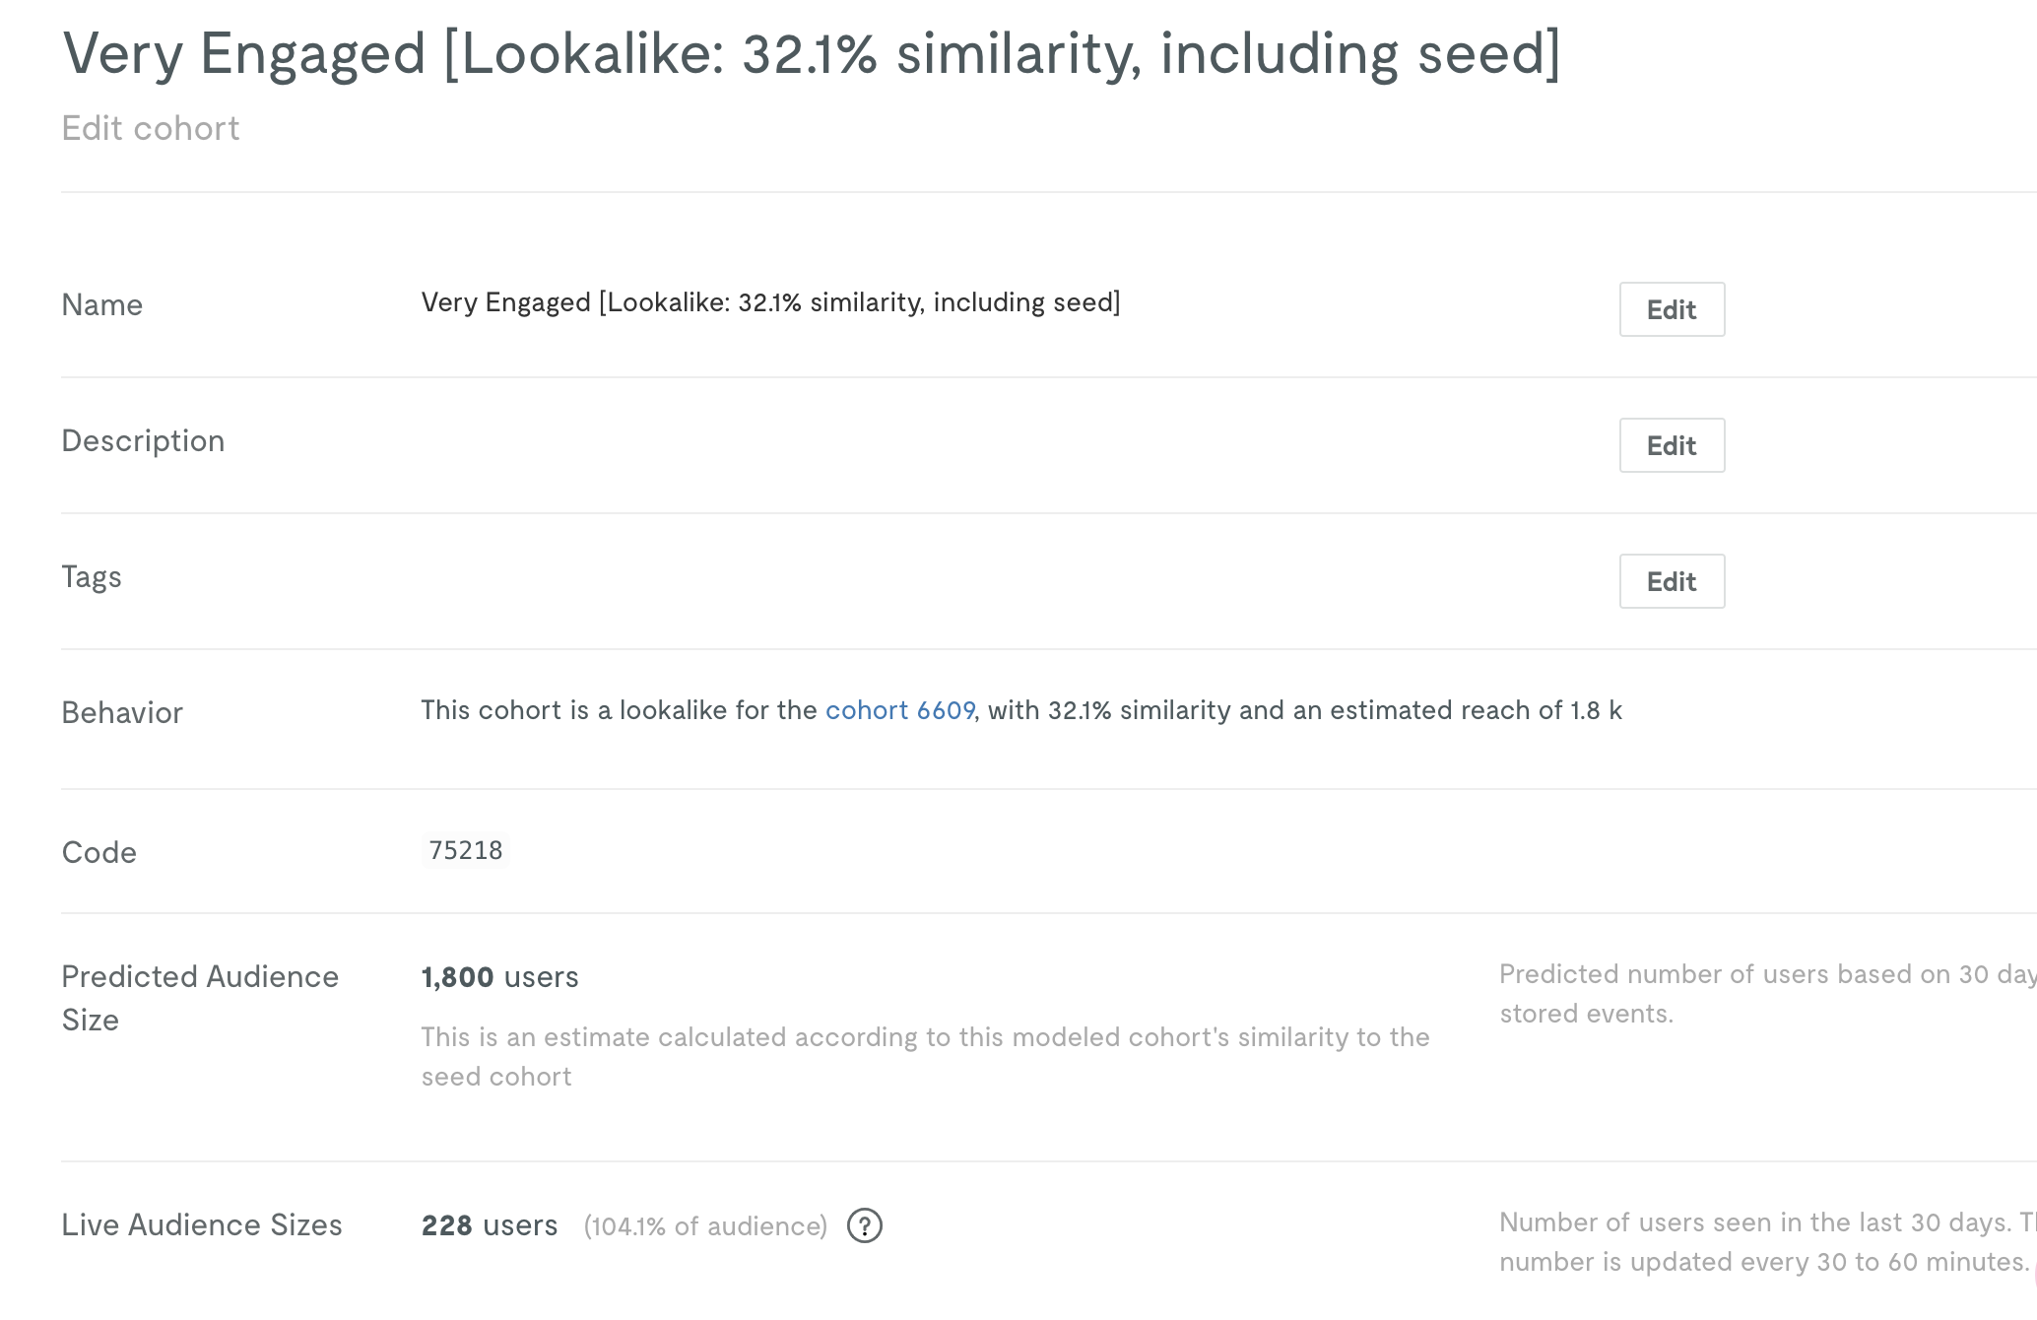Edit the cohort Name field
The height and width of the screenshot is (1320, 2037).
[1672, 309]
